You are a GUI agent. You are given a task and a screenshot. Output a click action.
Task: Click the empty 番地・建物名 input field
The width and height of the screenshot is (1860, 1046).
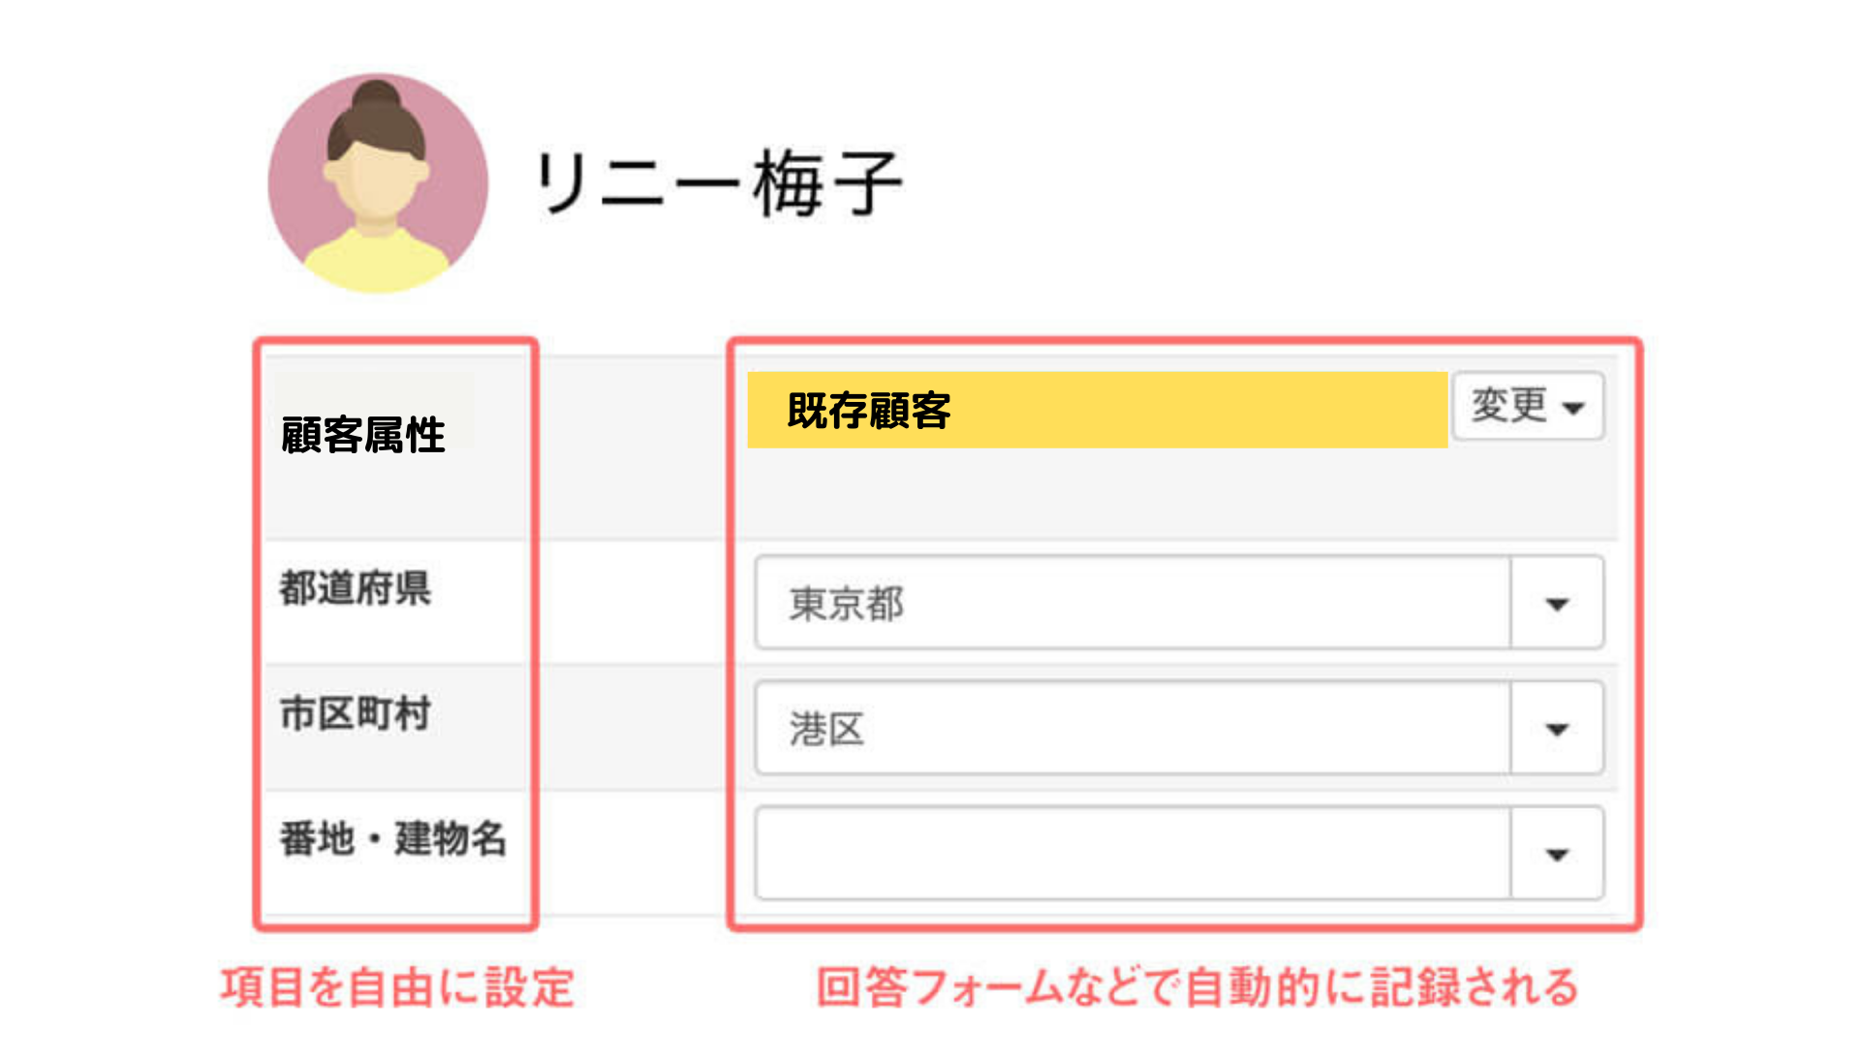pos(1131,853)
